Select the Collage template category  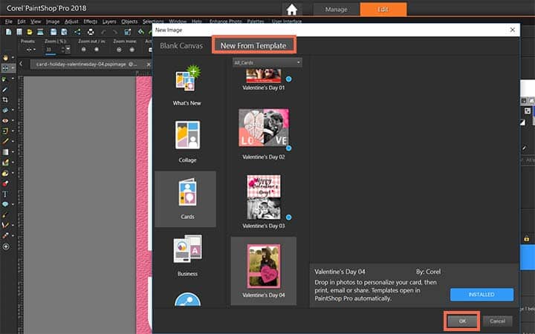click(187, 142)
